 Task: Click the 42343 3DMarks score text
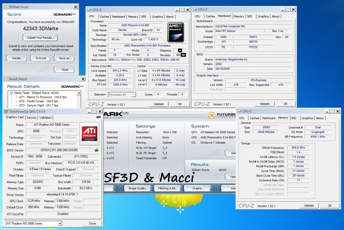pyautogui.click(x=41, y=29)
